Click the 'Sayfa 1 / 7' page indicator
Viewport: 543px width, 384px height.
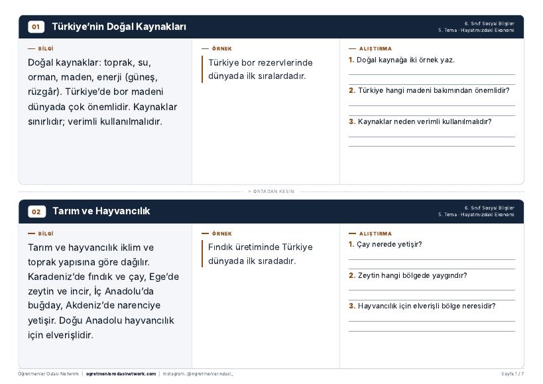tap(513, 374)
